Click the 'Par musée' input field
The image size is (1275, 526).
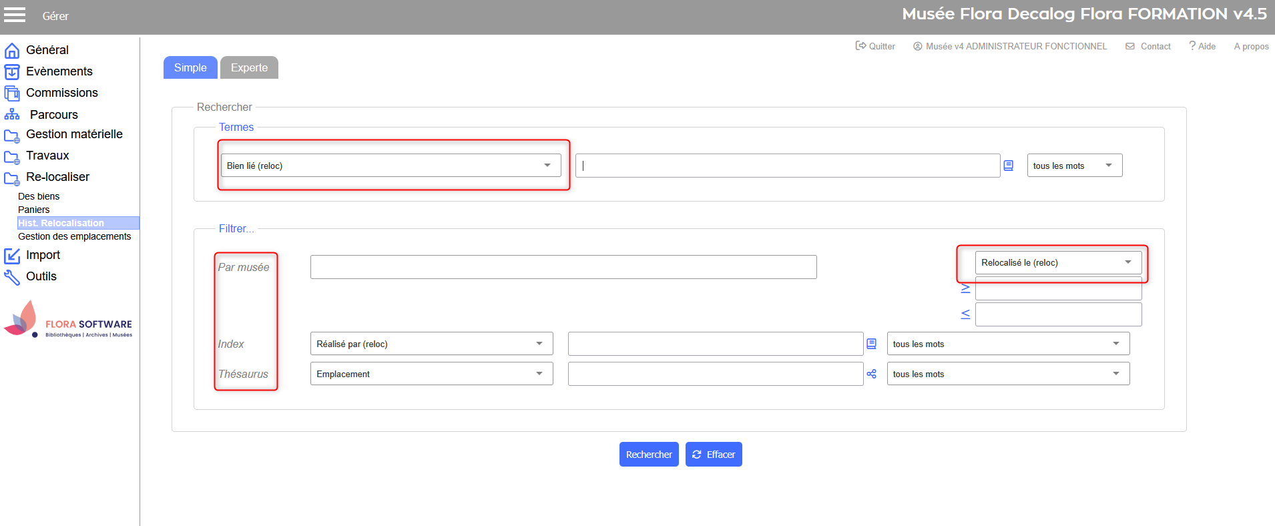tap(563, 267)
